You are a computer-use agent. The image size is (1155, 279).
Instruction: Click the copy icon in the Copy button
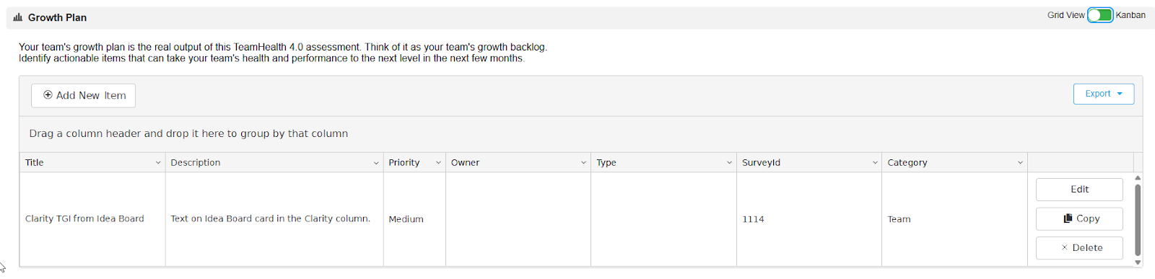pos(1068,218)
